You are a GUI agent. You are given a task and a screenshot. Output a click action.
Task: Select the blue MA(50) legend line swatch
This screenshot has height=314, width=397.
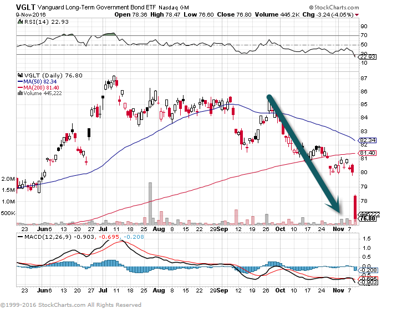coord(21,81)
